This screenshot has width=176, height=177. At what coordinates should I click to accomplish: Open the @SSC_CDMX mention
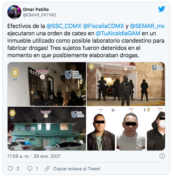click(x=64, y=26)
